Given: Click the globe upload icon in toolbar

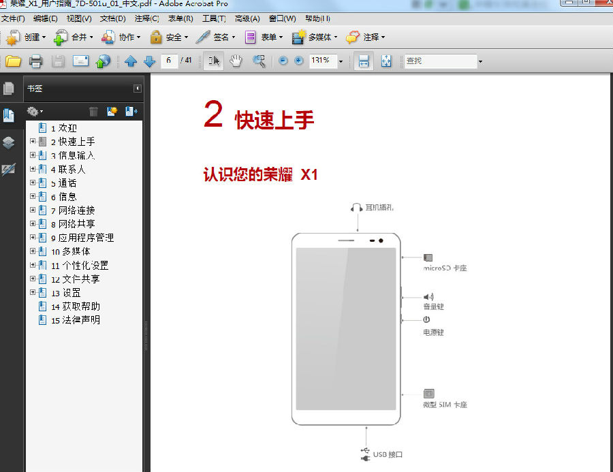Looking at the screenshot, I should (103, 61).
